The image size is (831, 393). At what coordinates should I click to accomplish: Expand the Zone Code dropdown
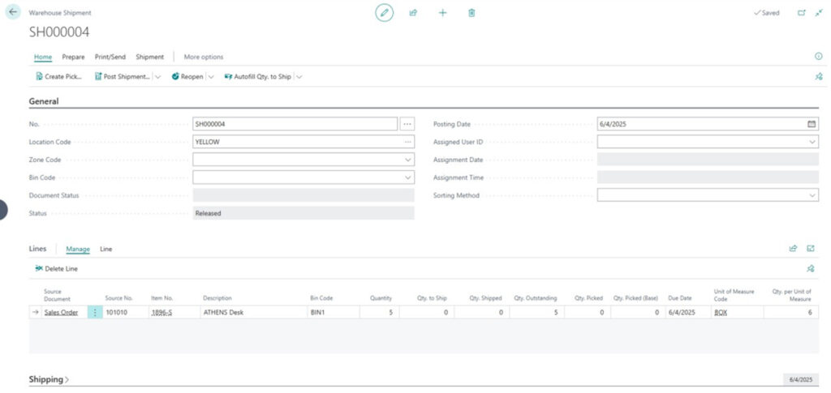pos(407,160)
